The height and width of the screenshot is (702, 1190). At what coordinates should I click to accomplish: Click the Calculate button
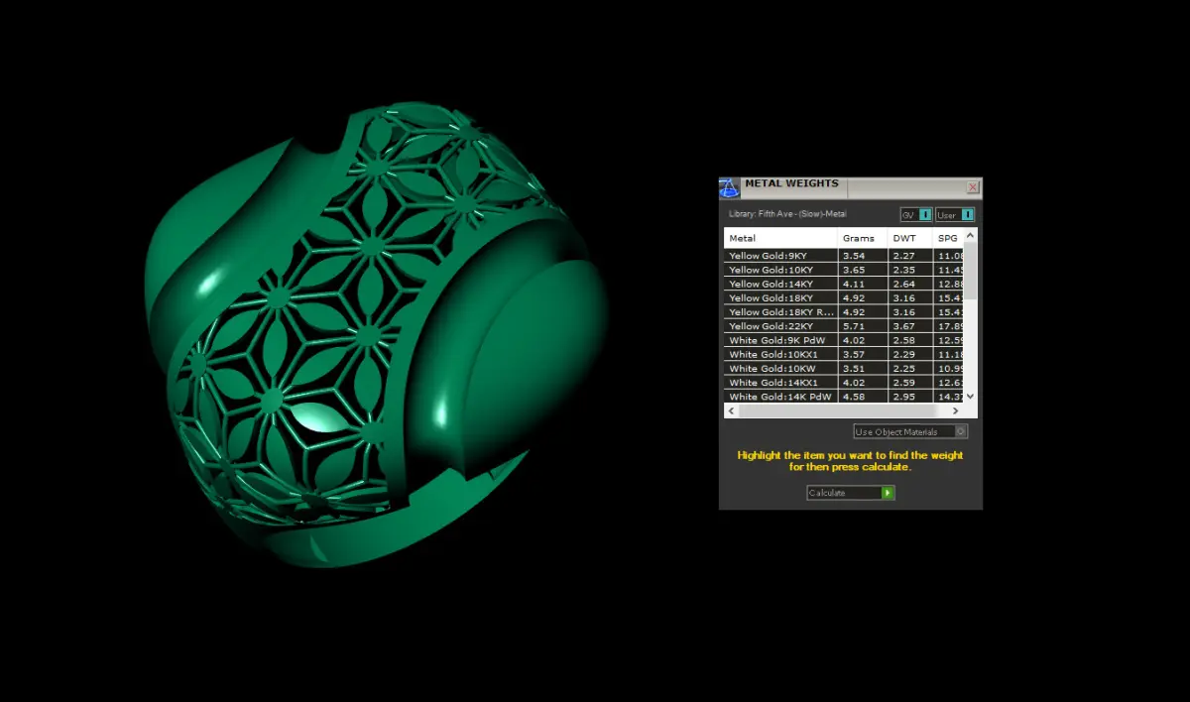pos(851,493)
